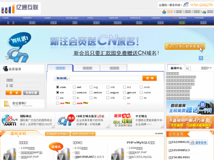Click the 马上注册汇款获取域名 banner button
The image size is (214, 160).
(185, 46)
